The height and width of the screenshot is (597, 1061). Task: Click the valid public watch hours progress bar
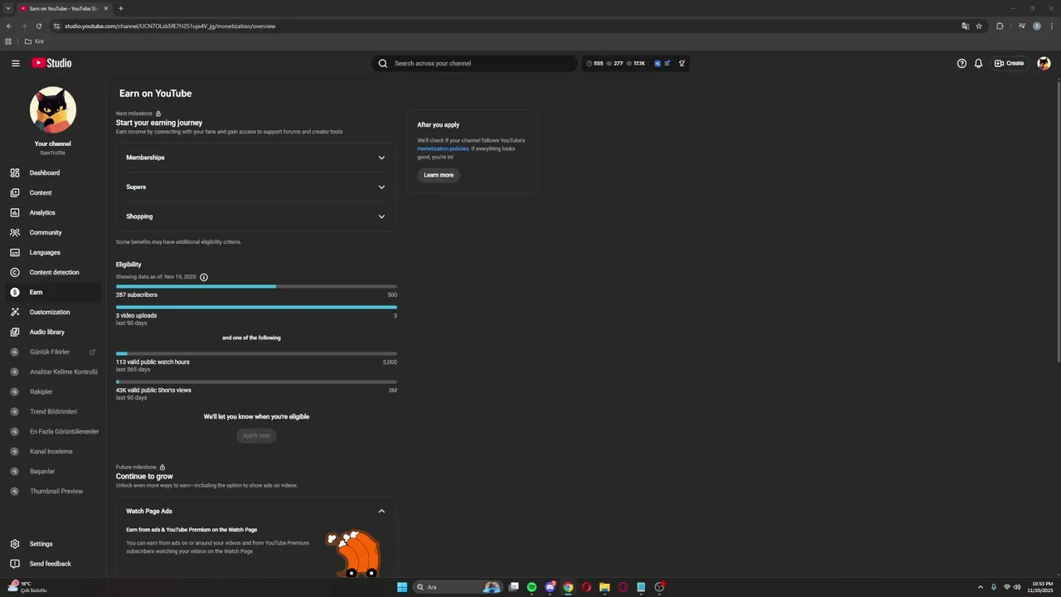(x=256, y=354)
